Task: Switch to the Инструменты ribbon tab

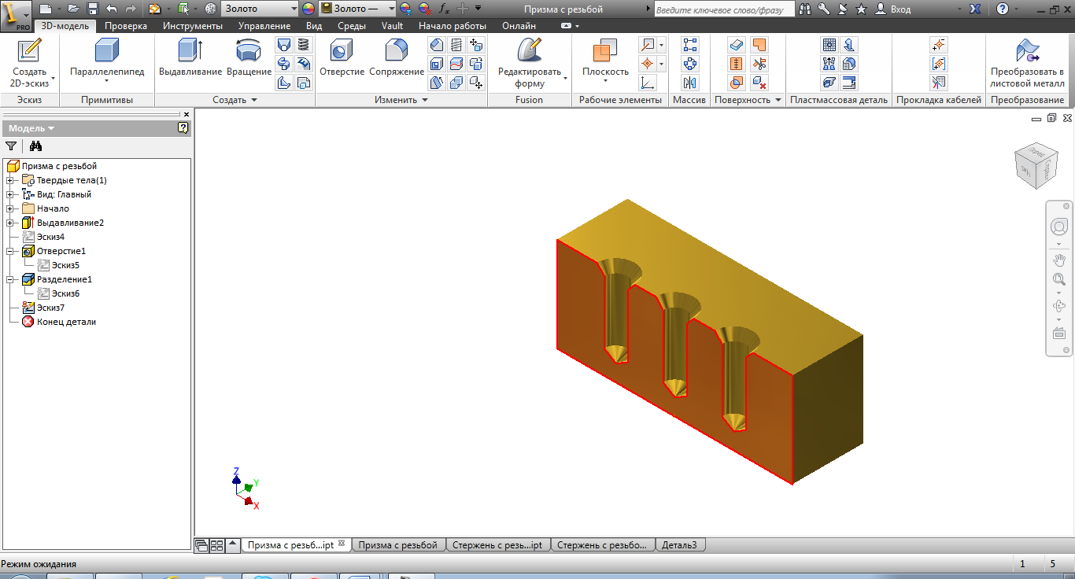Action: 193,26
